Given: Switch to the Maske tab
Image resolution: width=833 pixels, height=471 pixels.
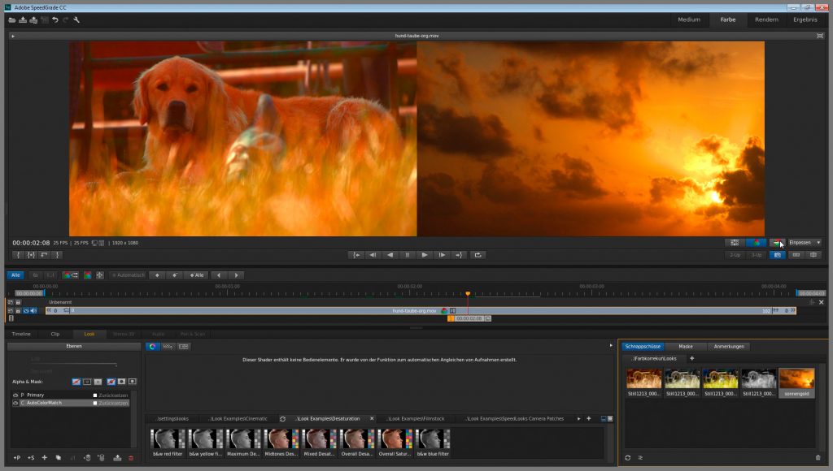Looking at the screenshot, I should pos(686,346).
